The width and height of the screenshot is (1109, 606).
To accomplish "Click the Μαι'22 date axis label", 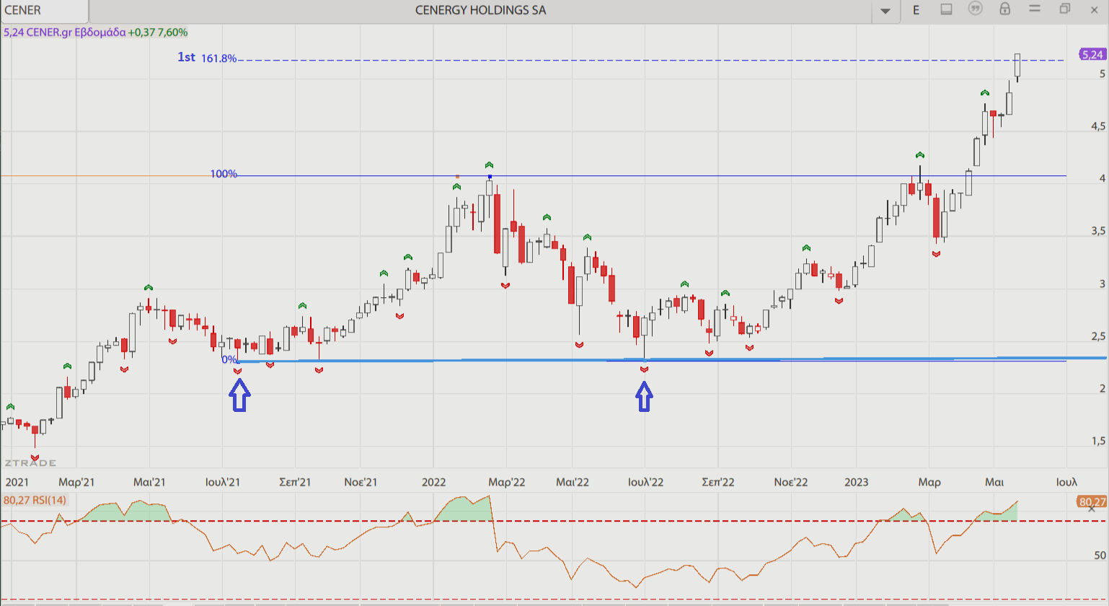I will [x=573, y=482].
